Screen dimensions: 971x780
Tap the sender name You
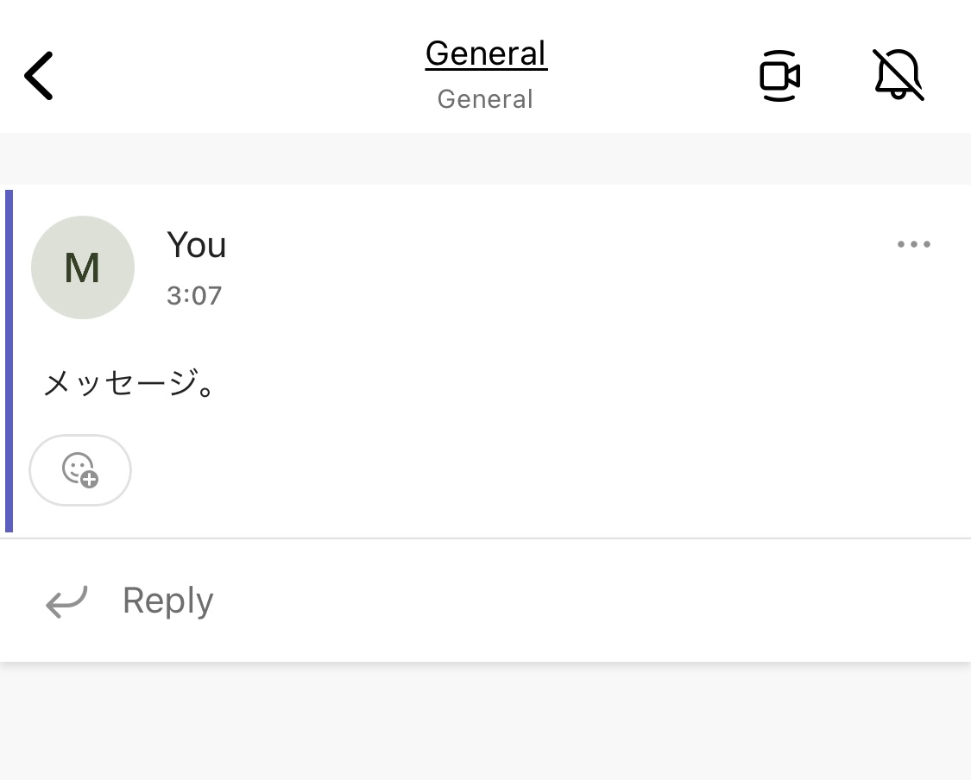click(196, 244)
